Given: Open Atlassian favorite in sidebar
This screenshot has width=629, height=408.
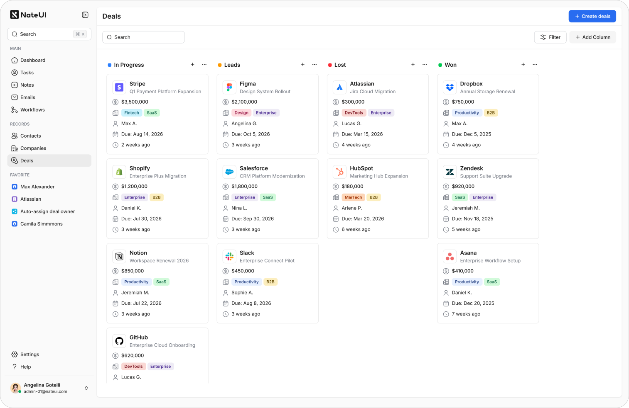Looking at the screenshot, I should point(49,199).
